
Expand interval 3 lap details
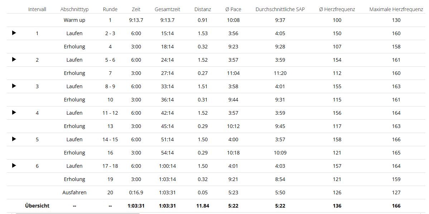pyautogui.click(x=14, y=86)
